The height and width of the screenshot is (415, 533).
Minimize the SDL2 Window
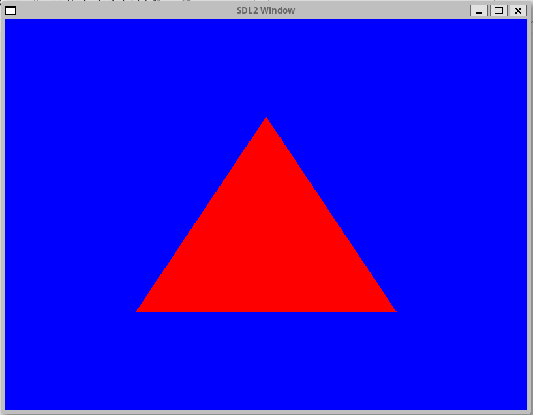coord(479,10)
